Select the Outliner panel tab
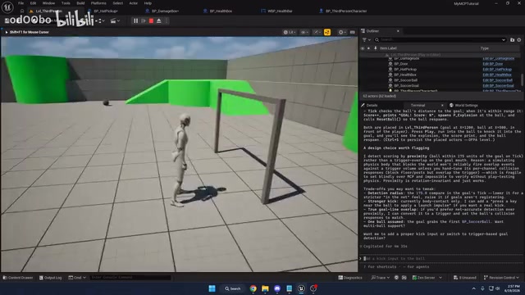Viewport: 525px width, 295px height. pos(372,31)
